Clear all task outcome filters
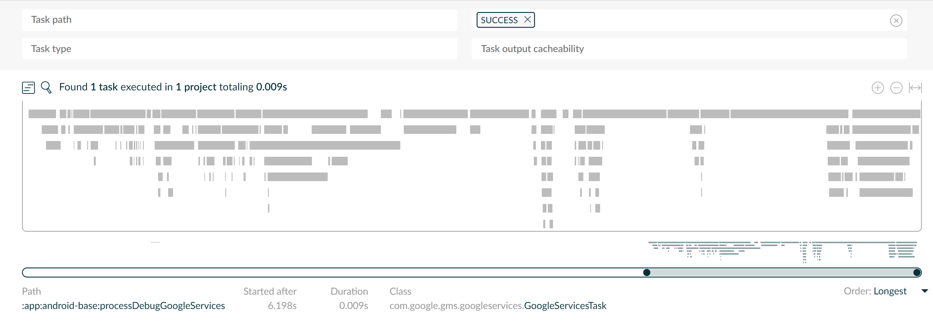The height and width of the screenshot is (325, 933). click(x=896, y=21)
